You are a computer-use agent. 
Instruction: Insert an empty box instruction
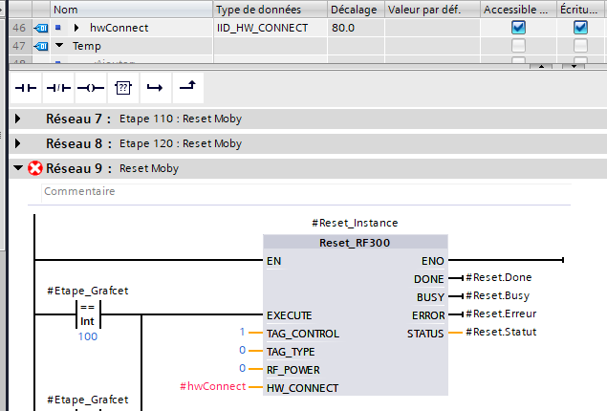(x=122, y=88)
